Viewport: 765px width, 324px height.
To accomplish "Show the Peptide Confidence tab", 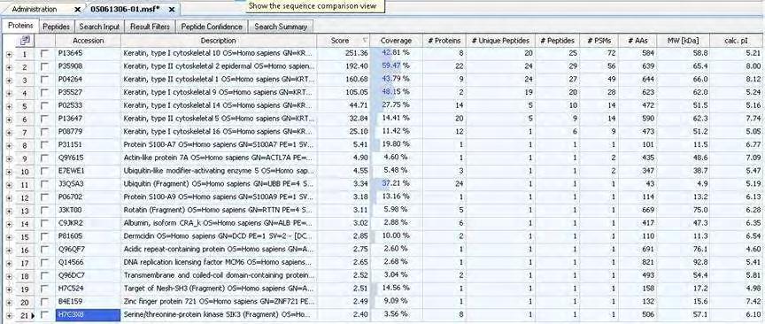I will (x=212, y=27).
